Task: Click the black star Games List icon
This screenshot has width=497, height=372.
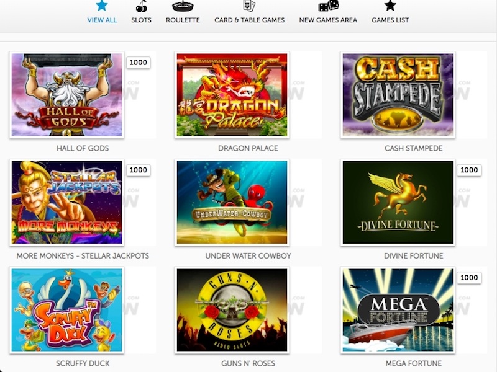Action: [x=390, y=5]
